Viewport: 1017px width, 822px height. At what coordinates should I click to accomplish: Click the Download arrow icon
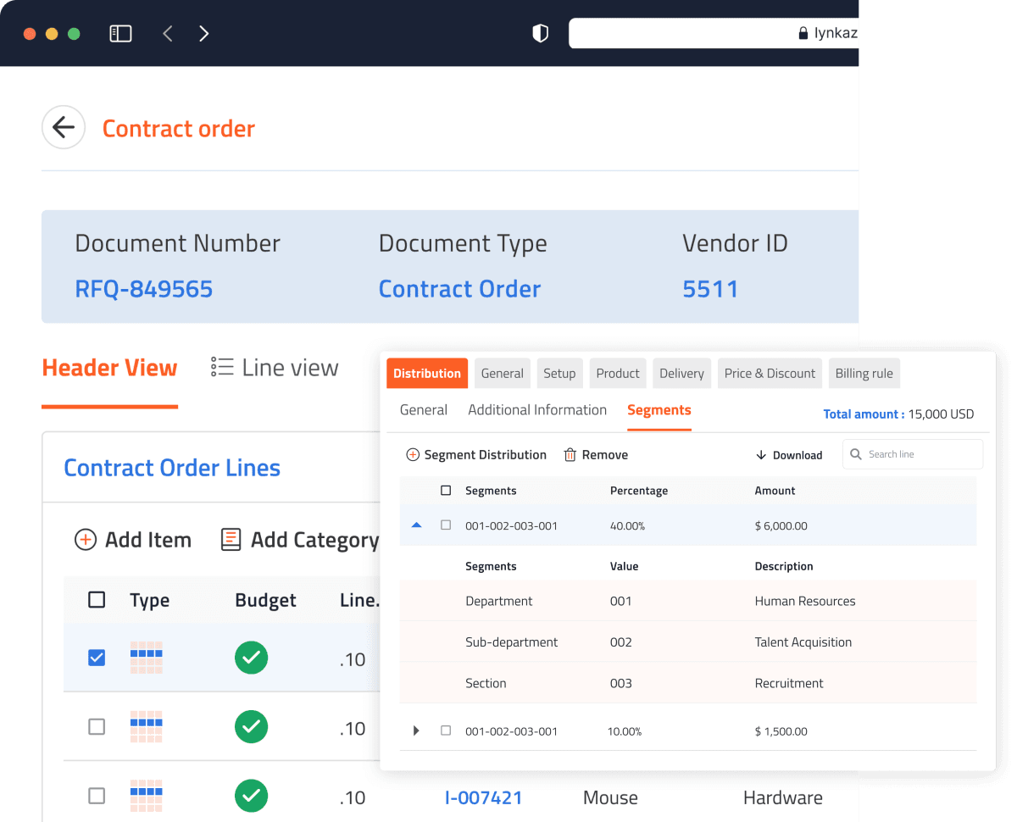click(x=761, y=455)
